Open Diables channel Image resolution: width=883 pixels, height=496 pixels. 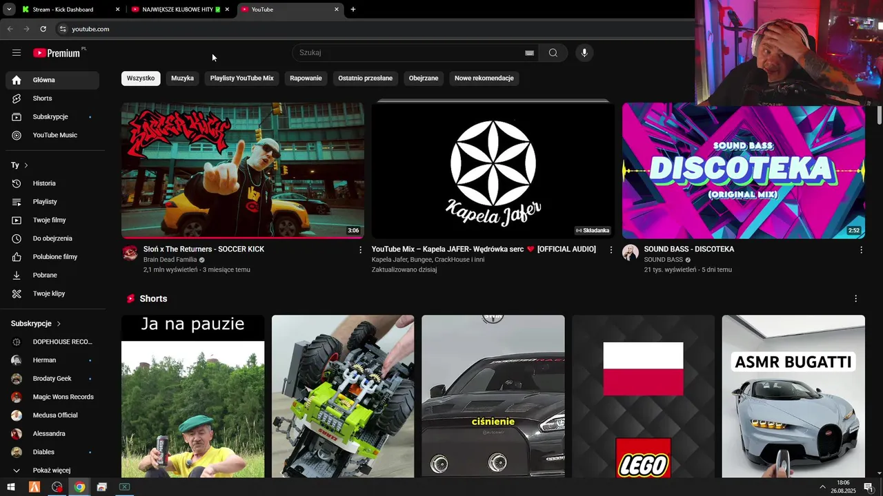[52, 452]
